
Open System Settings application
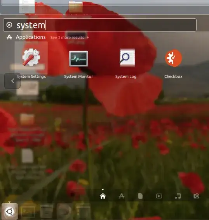coord(31,57)
